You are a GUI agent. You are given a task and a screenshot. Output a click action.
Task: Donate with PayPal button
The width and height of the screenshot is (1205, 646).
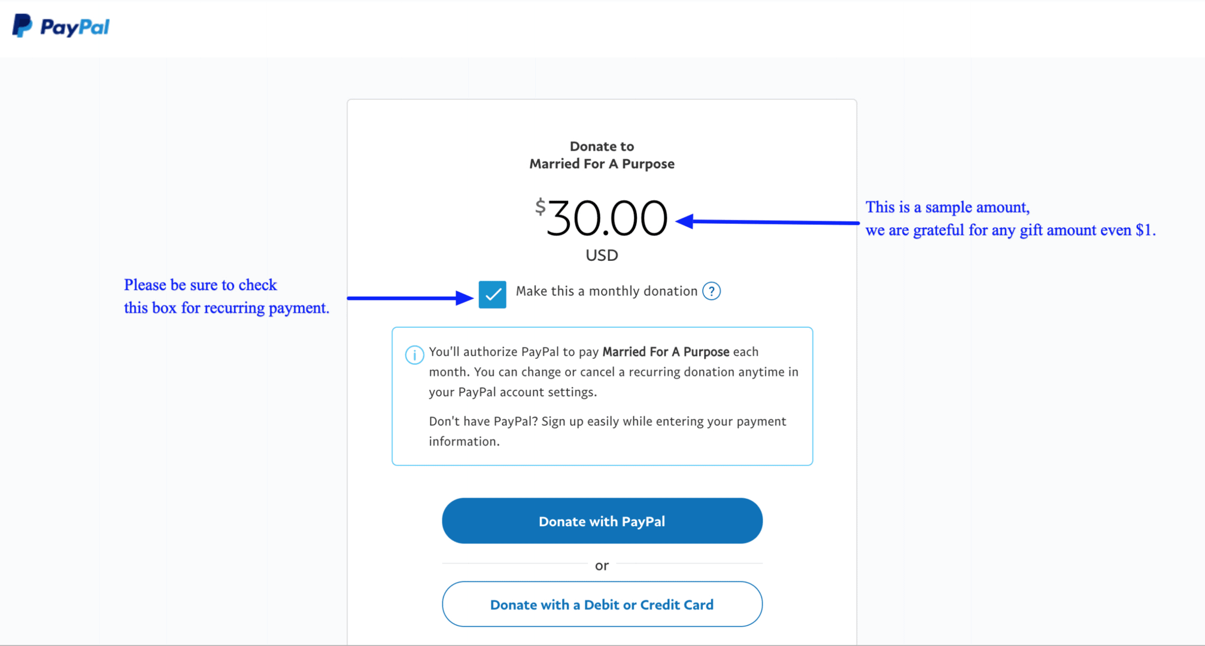[602, 521]
